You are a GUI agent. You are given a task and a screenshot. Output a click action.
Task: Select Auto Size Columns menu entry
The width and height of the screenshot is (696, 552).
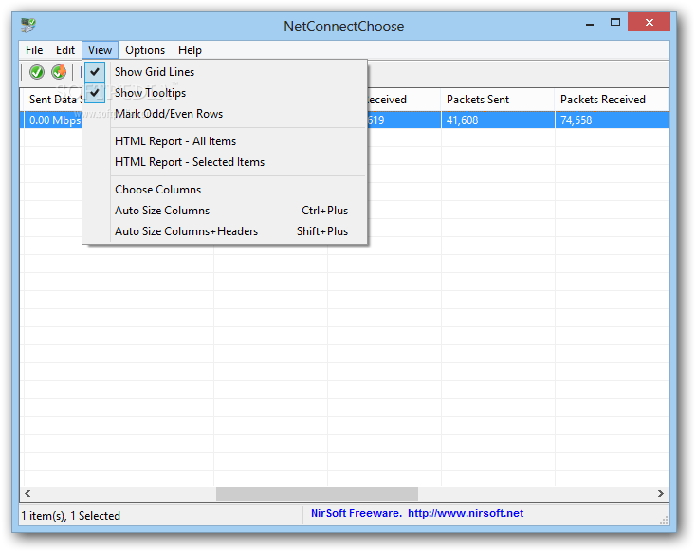tap(225, 211)
